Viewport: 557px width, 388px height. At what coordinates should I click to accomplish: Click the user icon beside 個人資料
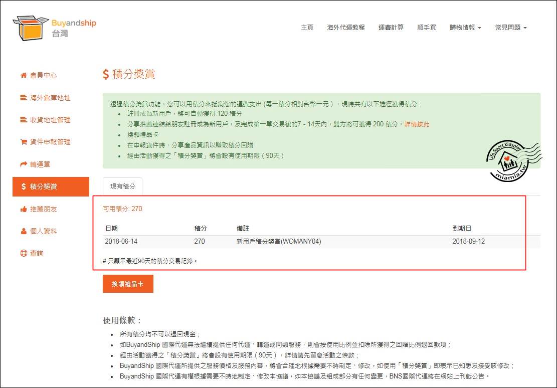[x=23, y=231]
